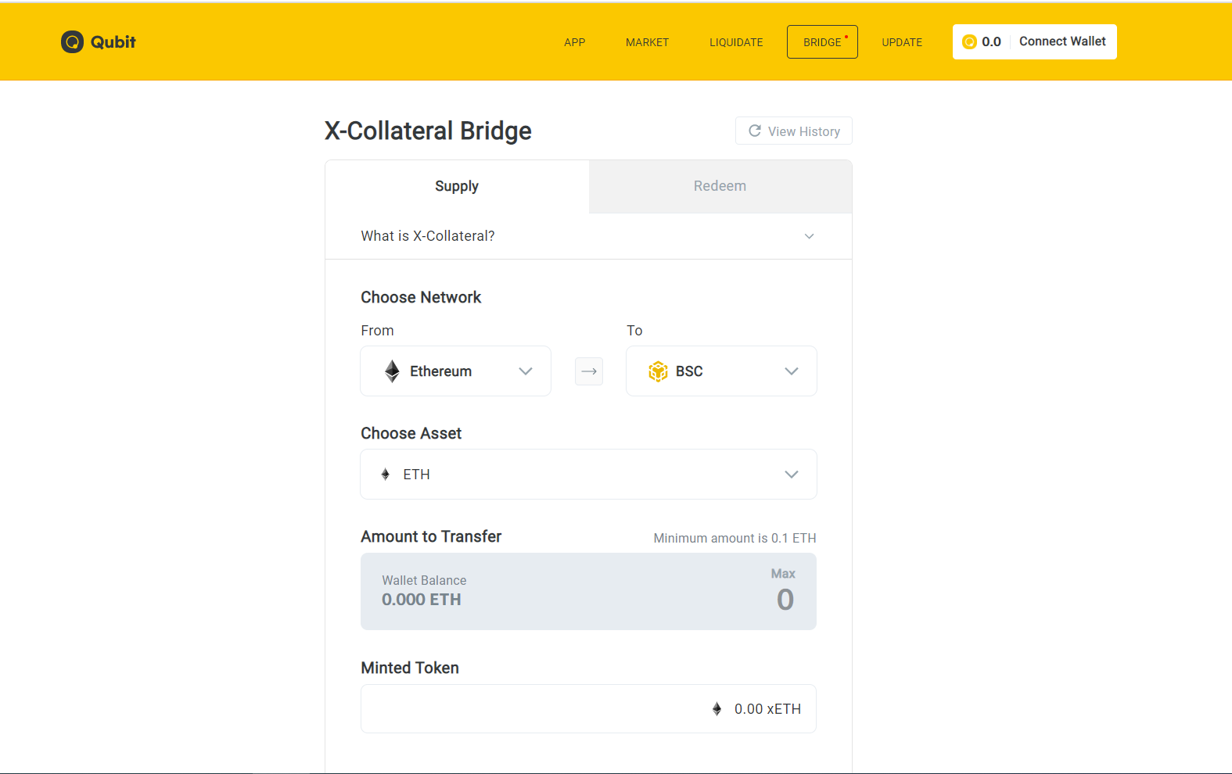Image resolution: width=1232 pixels, height=774 pixels.
Task: Open the To network BSC dropdown
Action: [x=721, y=371]
